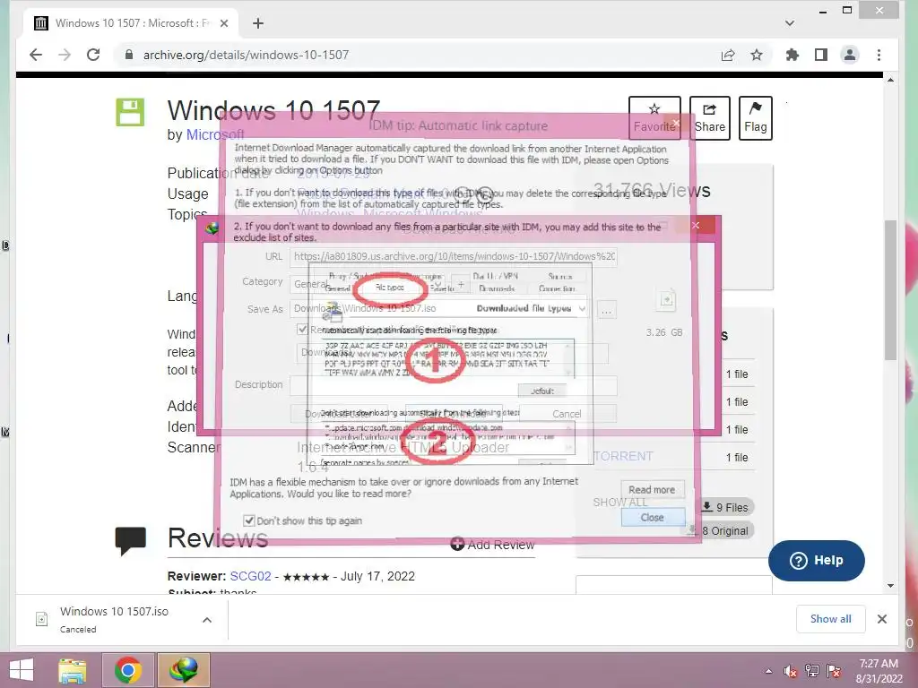This screenshot has width=918, height=688.
Task: Open the Microsoft author link
Action: coord(215,134)
